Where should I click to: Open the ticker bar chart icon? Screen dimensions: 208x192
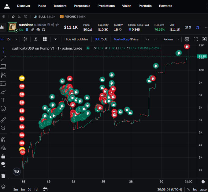pos(19,17)
